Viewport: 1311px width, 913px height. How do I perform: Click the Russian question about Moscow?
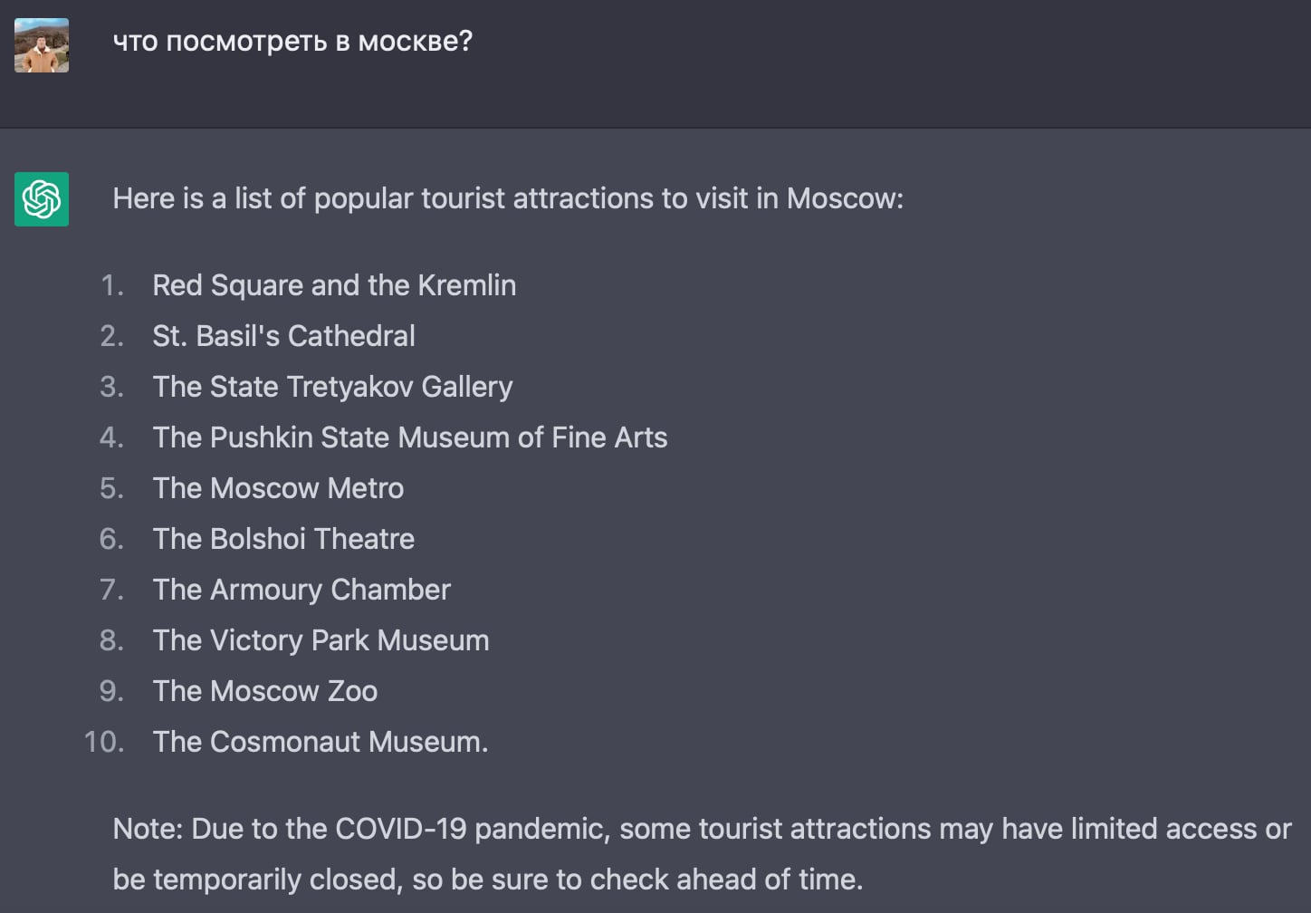[x=292, y=42]
